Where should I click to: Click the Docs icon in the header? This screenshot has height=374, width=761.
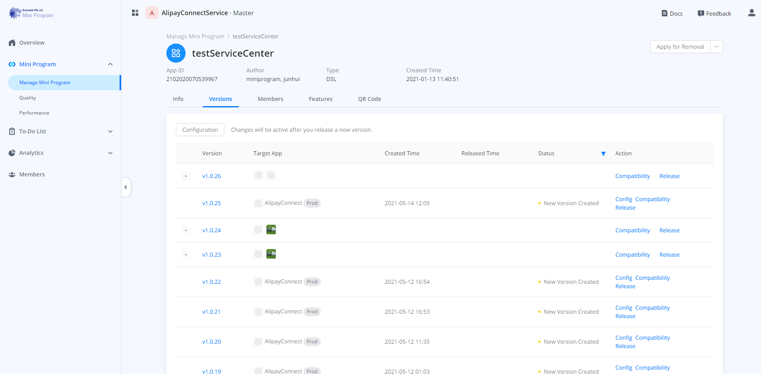664,13
